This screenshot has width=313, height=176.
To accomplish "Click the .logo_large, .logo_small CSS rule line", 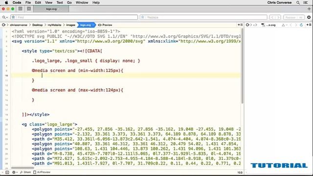I will coord(86,61).
